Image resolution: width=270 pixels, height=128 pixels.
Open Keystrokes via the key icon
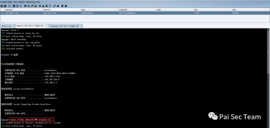coord(32,6)
